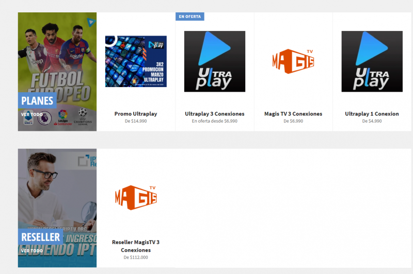Click VER TODO under PLANES
The height and width of the screenshot is (274, 413).
[x=32, y=114]
